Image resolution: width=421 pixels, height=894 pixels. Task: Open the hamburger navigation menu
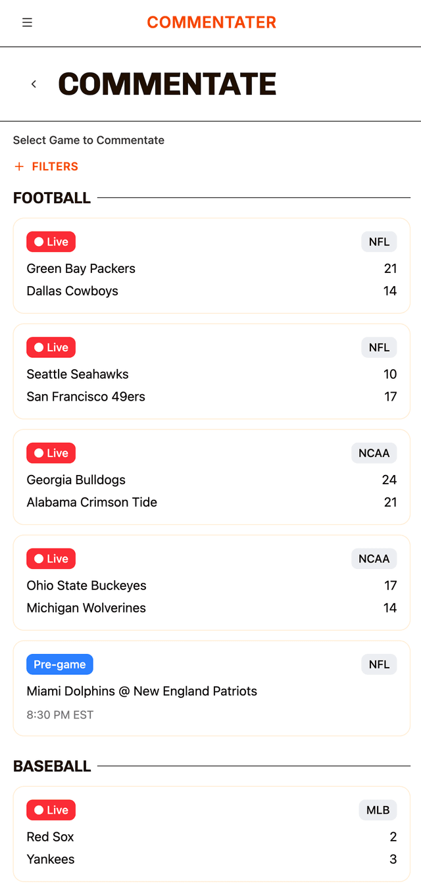click(27, 22)
